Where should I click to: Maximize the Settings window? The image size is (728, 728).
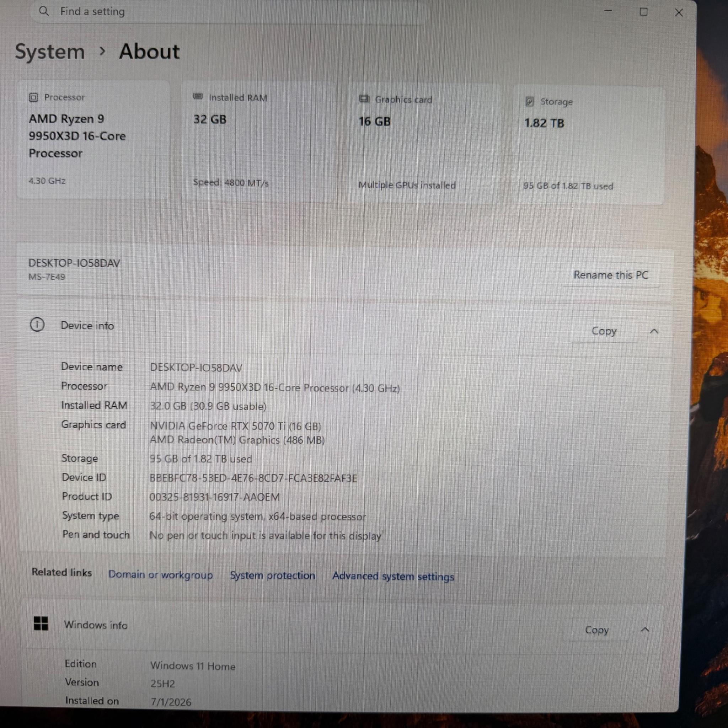point(644,12)
